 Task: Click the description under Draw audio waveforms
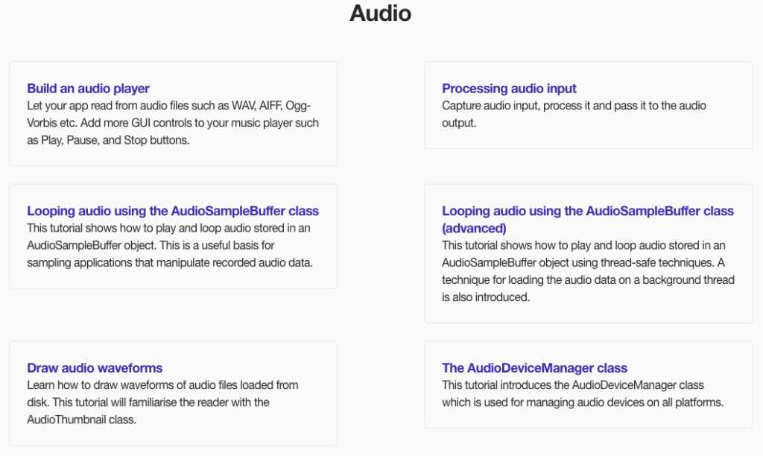pos(162,402)
